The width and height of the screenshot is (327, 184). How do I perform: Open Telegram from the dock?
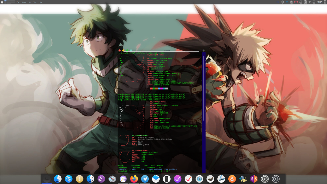click(x=145, y=179)
